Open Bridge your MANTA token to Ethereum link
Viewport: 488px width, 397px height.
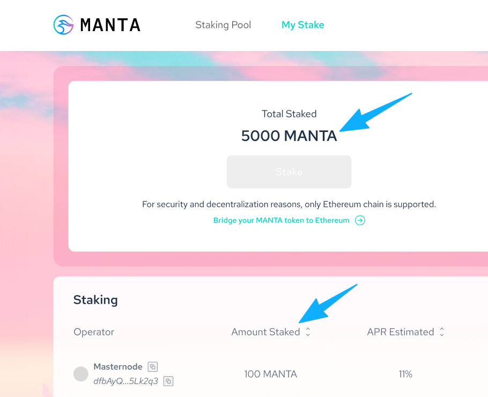pos(281,220)
